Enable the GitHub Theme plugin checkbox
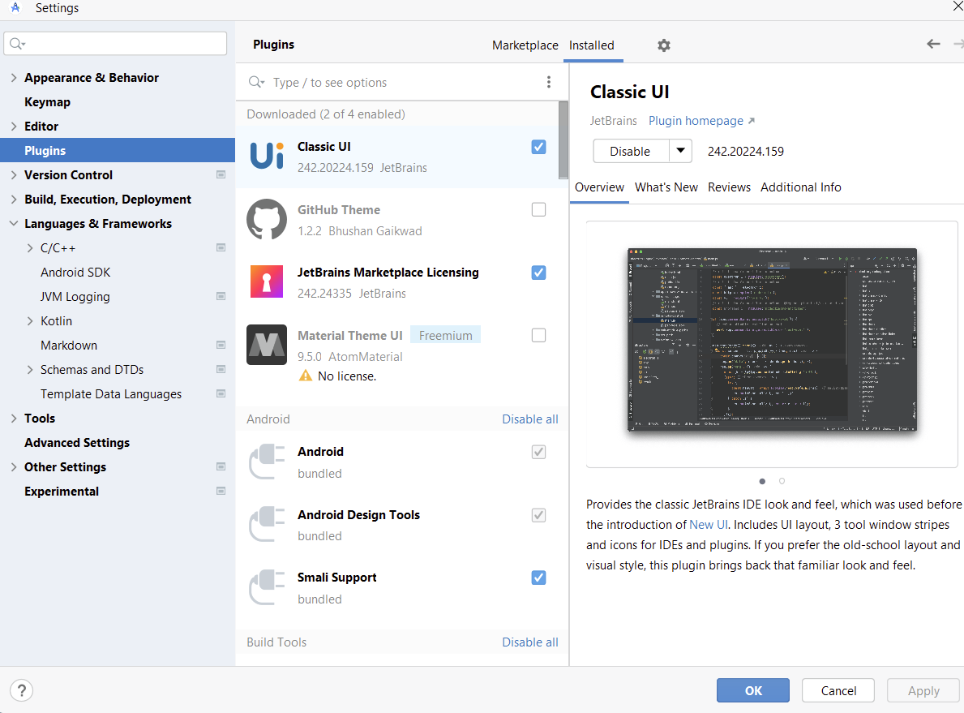 538,210
